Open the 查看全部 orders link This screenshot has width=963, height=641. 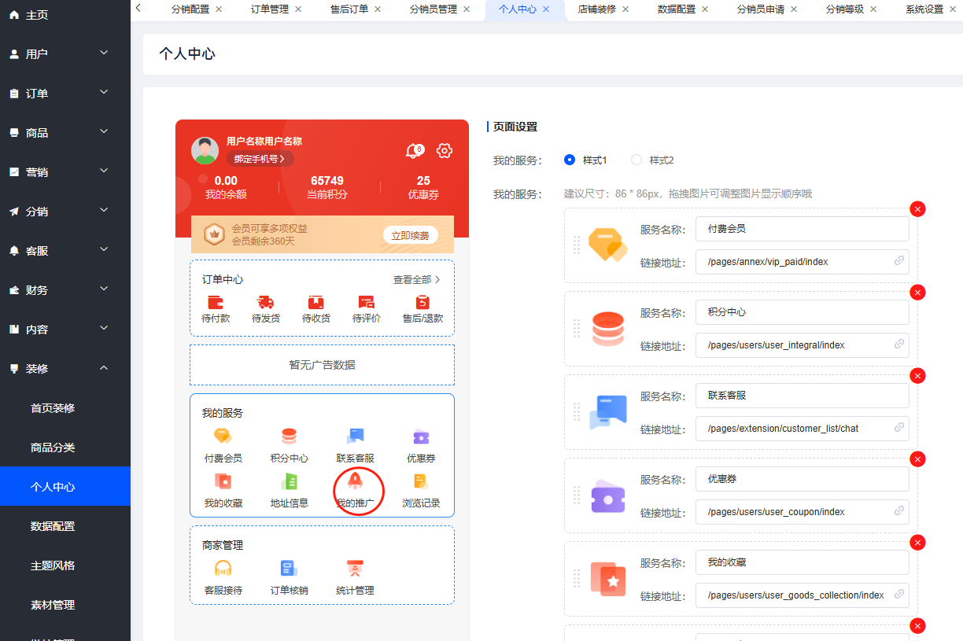[x=417, y=279]
